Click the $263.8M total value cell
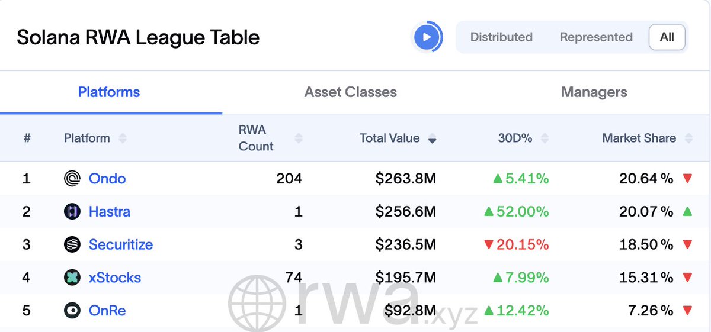The image size is (711, 332). 406,179
